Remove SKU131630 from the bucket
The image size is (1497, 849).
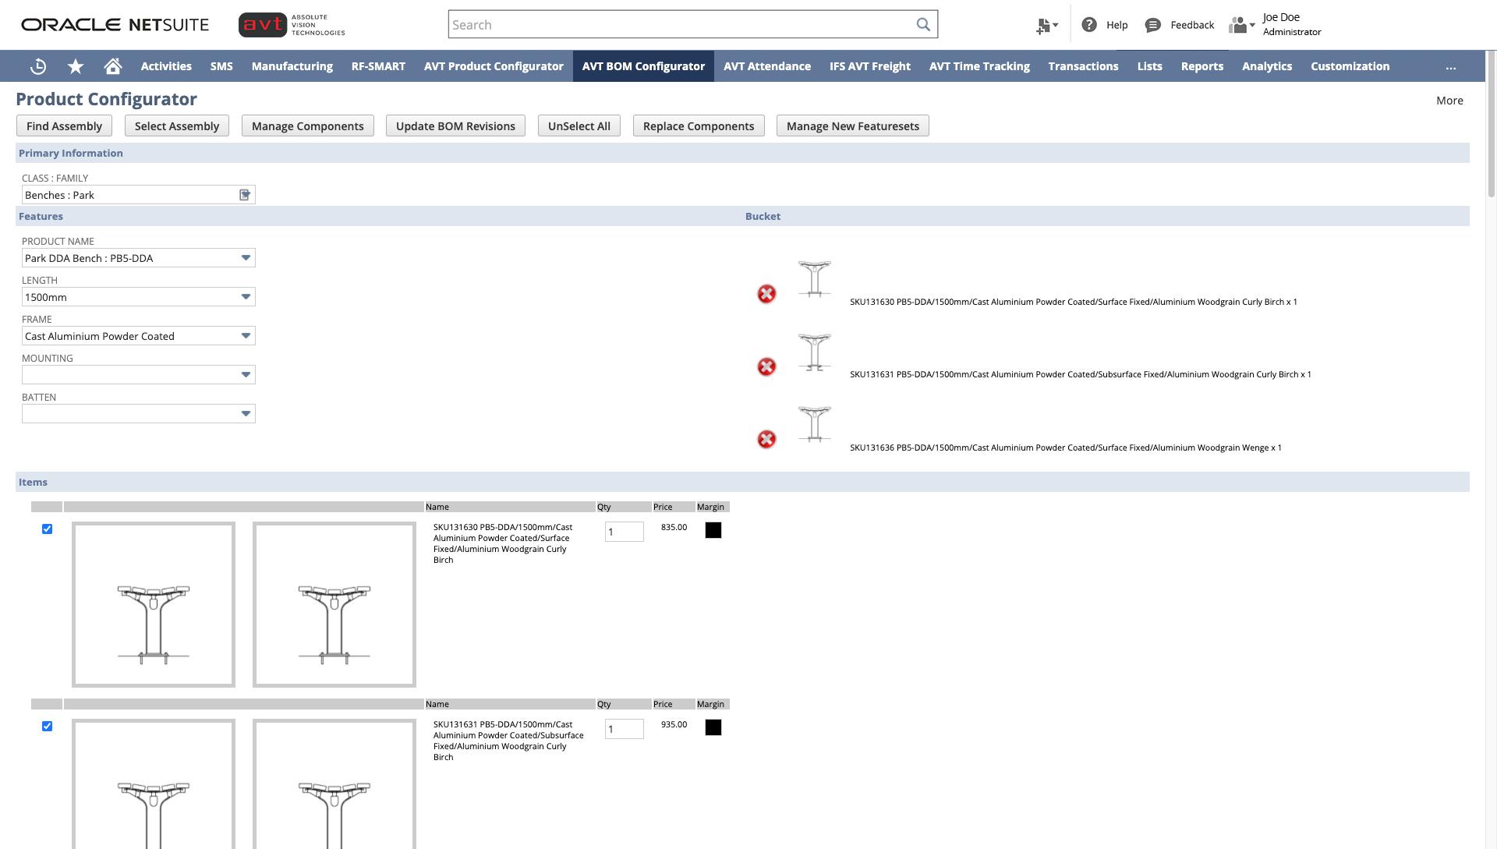click(766, 294)
